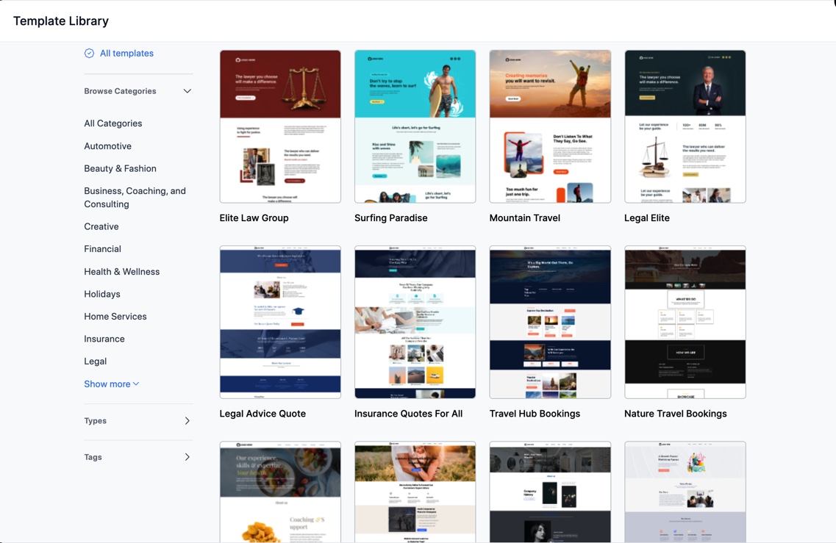The height and width of the screenshot is (543, 836).
Task: Click the Mountain Travel title text
Action: pos(525,218)
